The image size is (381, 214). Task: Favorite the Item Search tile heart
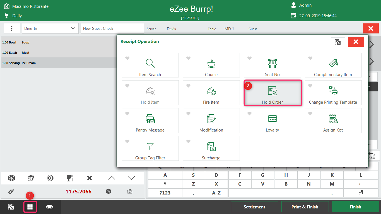pyautogui.click(x=127, y=58)
